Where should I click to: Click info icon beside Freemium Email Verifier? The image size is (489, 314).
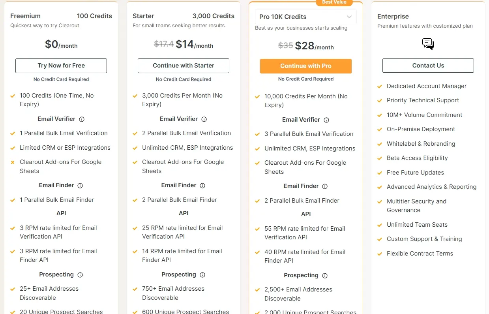point(82,119)
